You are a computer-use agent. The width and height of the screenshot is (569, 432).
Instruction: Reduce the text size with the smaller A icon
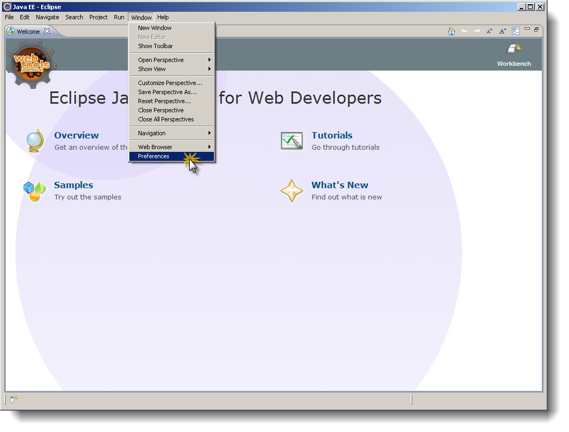(489, 31)
